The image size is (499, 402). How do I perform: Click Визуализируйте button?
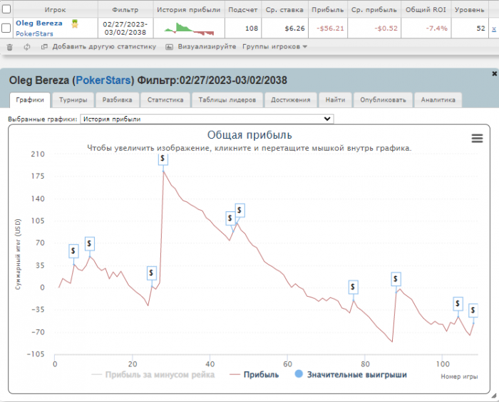207,47
